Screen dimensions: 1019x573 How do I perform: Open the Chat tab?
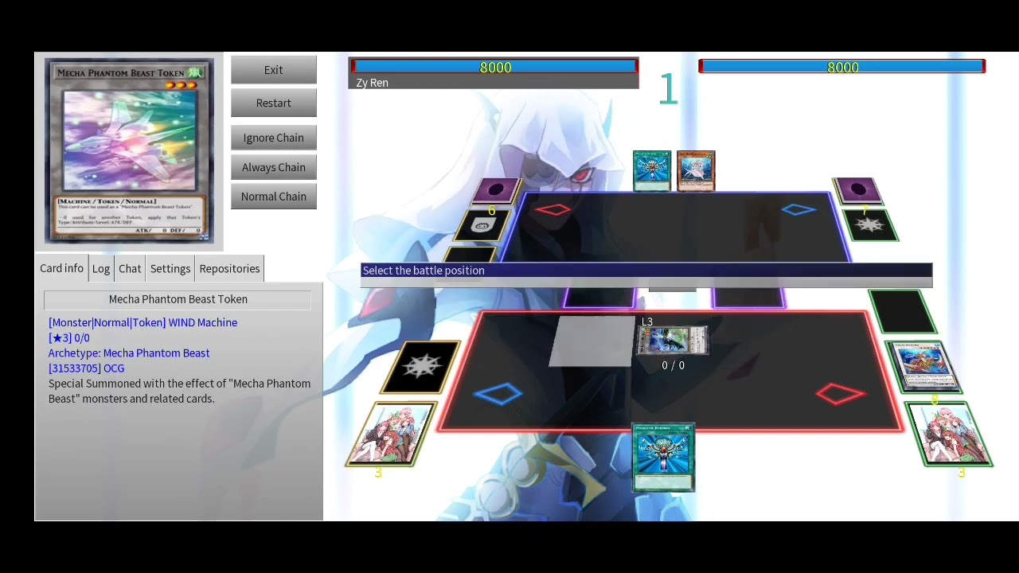coord(130,268)
